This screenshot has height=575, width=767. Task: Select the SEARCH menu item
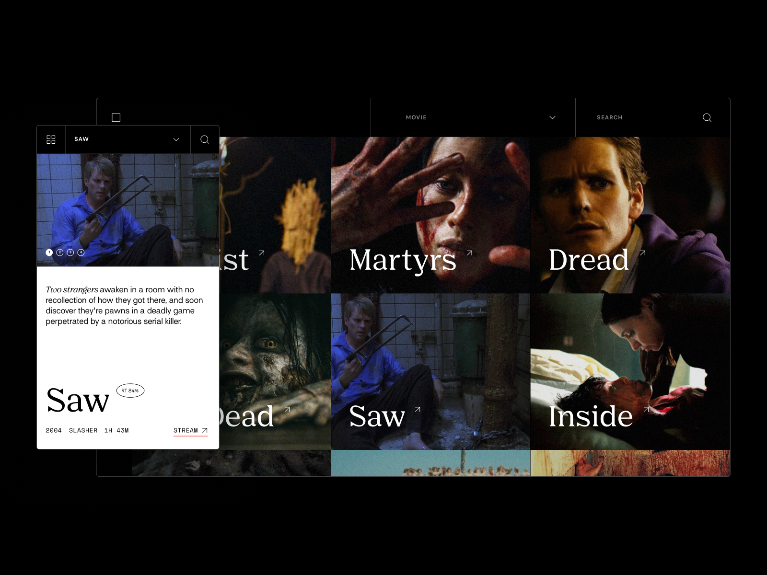tap(609, 117)
